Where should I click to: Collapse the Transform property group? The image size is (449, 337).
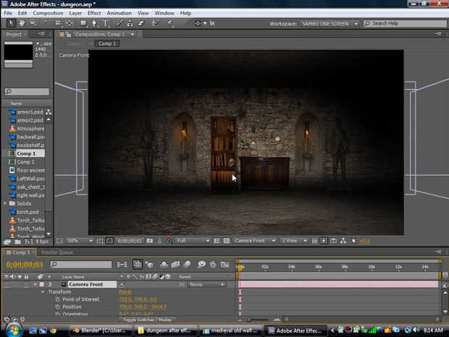pos(42,292)
